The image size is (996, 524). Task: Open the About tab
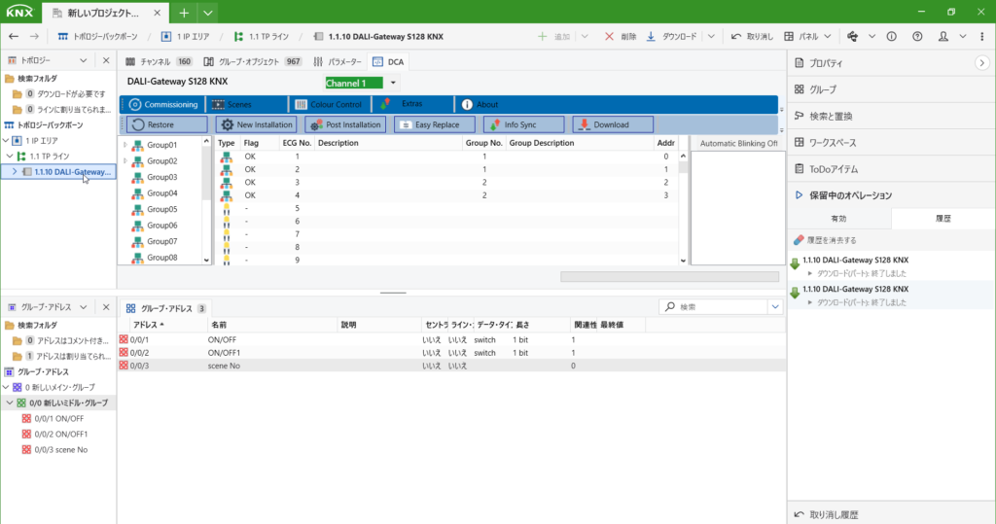click(480, 104)
